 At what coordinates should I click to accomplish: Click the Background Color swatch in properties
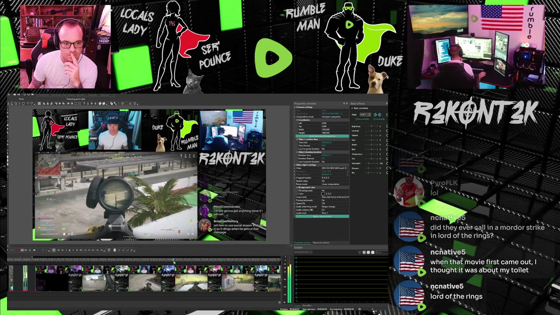click(x=323, y=194)
